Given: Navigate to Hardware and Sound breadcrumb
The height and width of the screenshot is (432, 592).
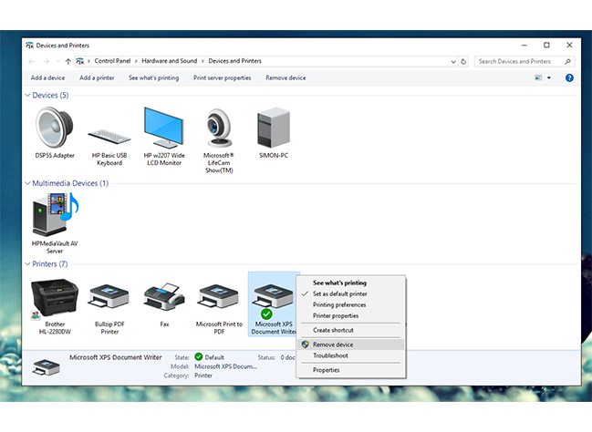Looking at the screenshot, I should click(169, 61).
